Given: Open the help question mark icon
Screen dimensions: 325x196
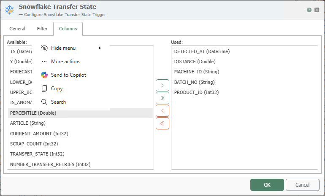Looking at the screenshot, I should [x=309, y=10].
